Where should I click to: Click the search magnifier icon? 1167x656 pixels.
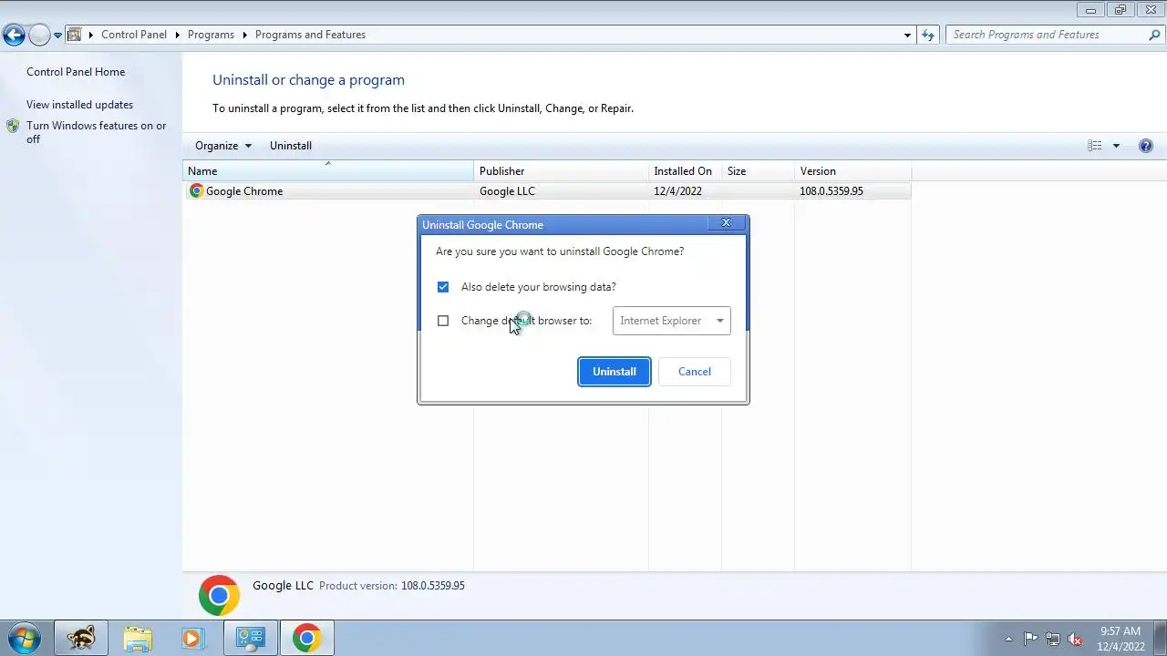(1154, 35)
